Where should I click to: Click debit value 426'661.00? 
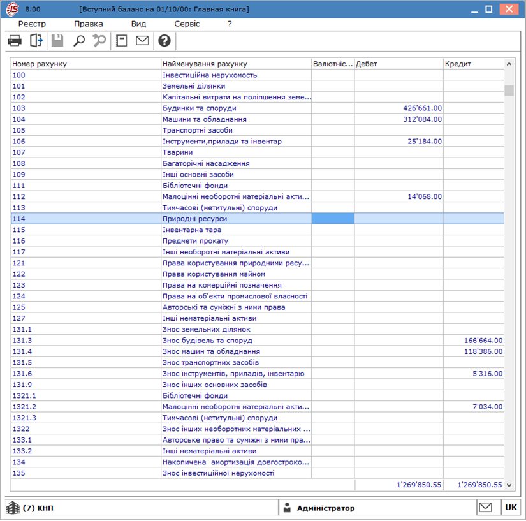coord(422,108)
